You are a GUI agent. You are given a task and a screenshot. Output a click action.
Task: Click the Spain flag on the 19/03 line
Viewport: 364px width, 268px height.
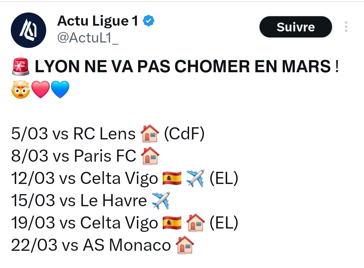(x=172, y=223)
